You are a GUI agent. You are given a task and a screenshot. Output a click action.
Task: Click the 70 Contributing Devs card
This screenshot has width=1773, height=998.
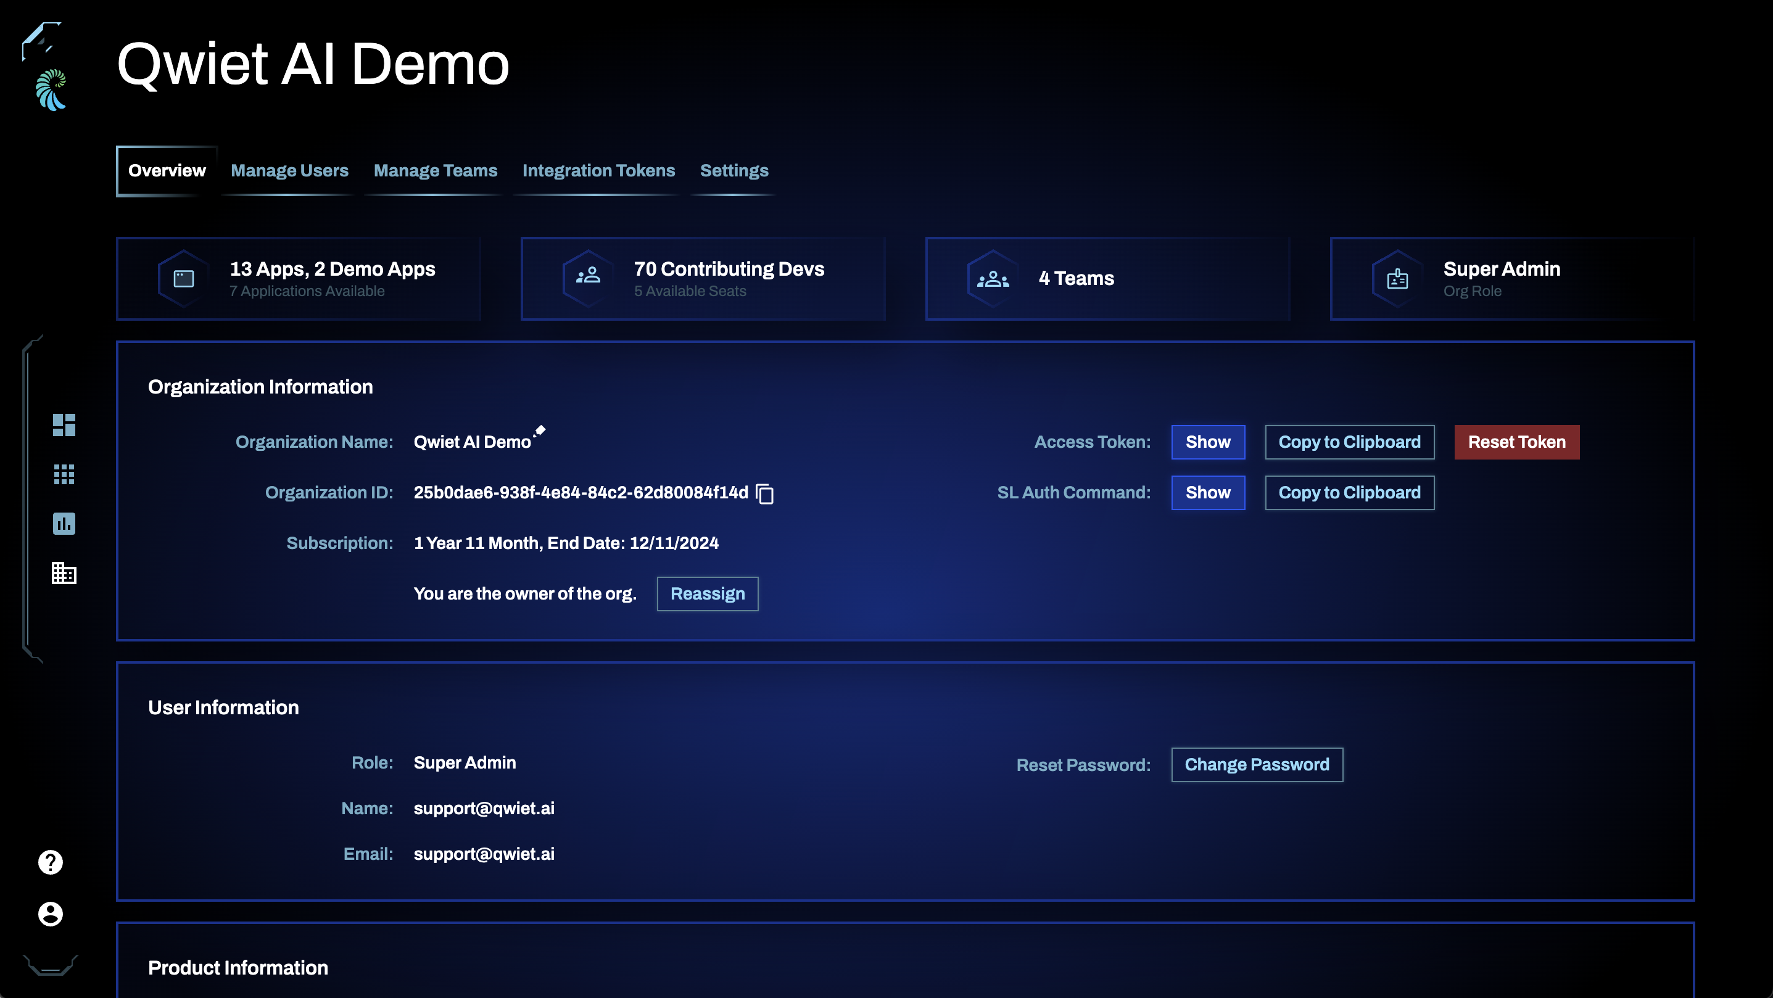click(703, 279)
